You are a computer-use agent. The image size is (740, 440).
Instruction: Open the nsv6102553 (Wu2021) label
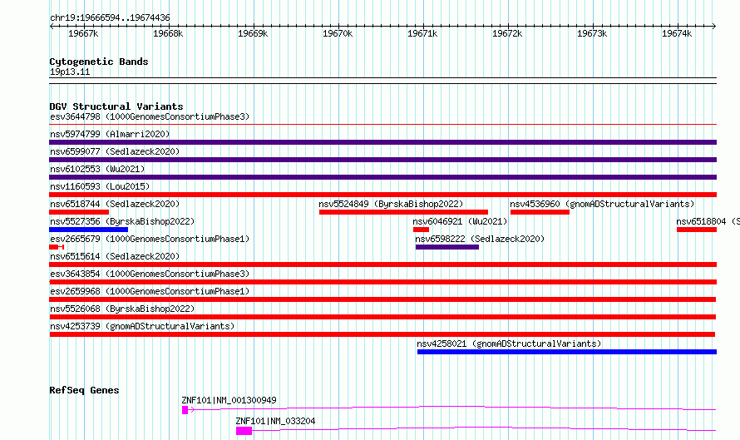(97, 169)
